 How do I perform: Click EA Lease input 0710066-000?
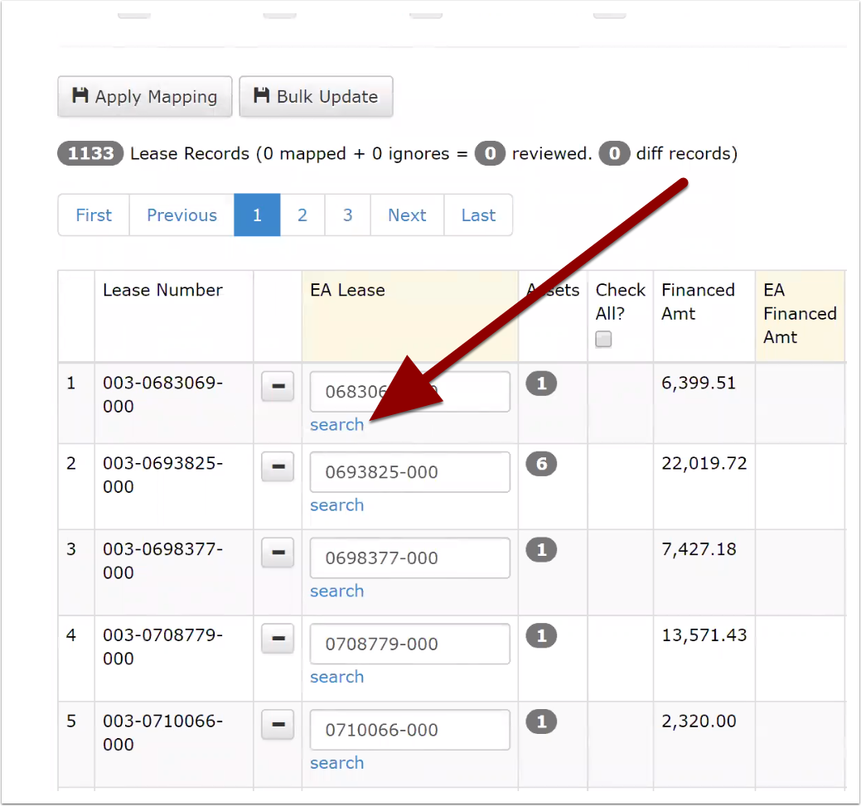tap(409, 730)
